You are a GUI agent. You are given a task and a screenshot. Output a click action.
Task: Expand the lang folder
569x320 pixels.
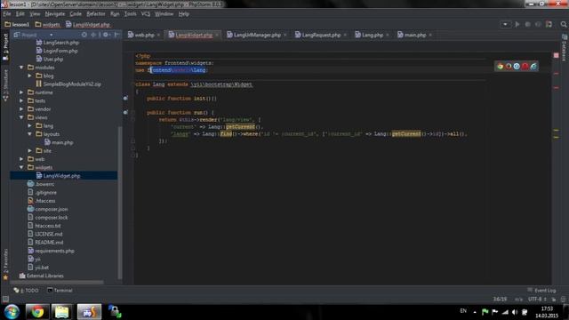[29, 126]
